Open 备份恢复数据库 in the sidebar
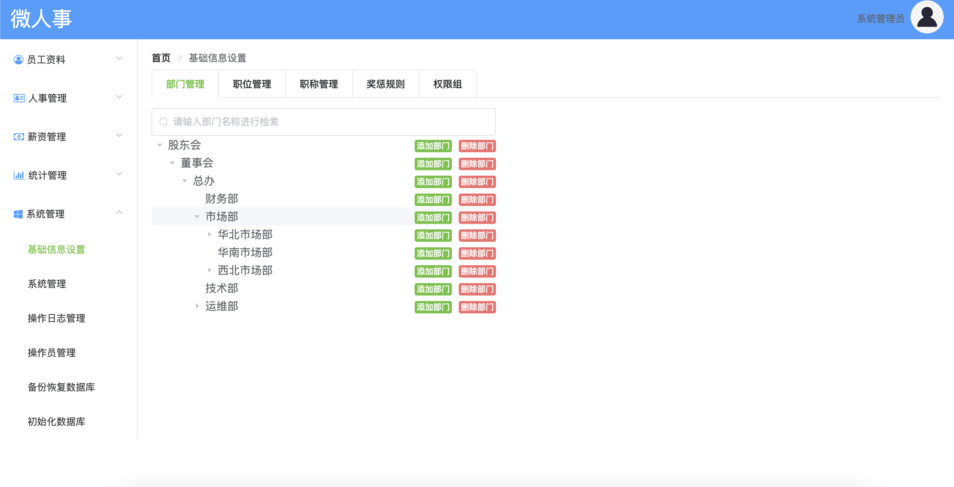Screen dimensions: 954x487 click(61, 387)
